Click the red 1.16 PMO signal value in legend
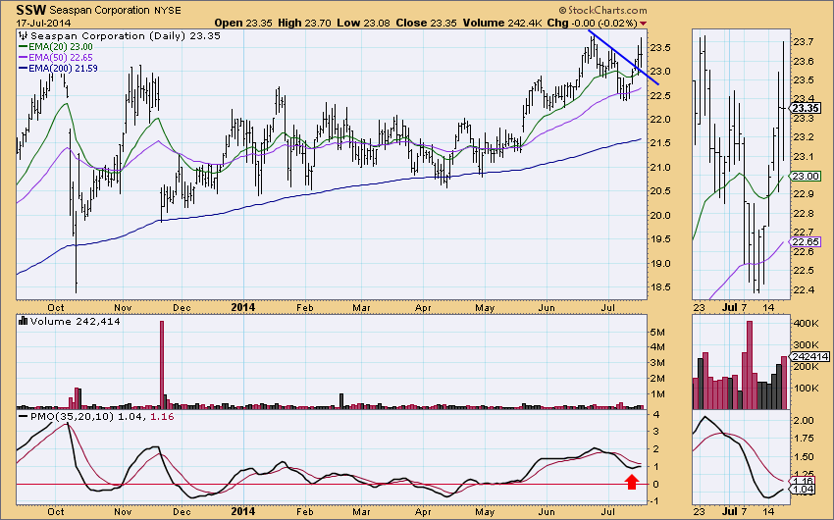This screenshot has width=834, height=520. click(162, 417)
